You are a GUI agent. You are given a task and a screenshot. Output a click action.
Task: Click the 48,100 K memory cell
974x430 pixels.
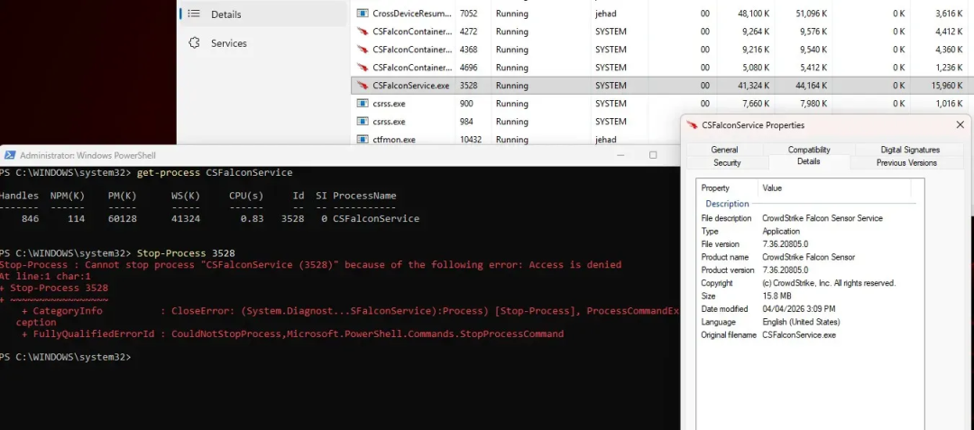(753, 13)
